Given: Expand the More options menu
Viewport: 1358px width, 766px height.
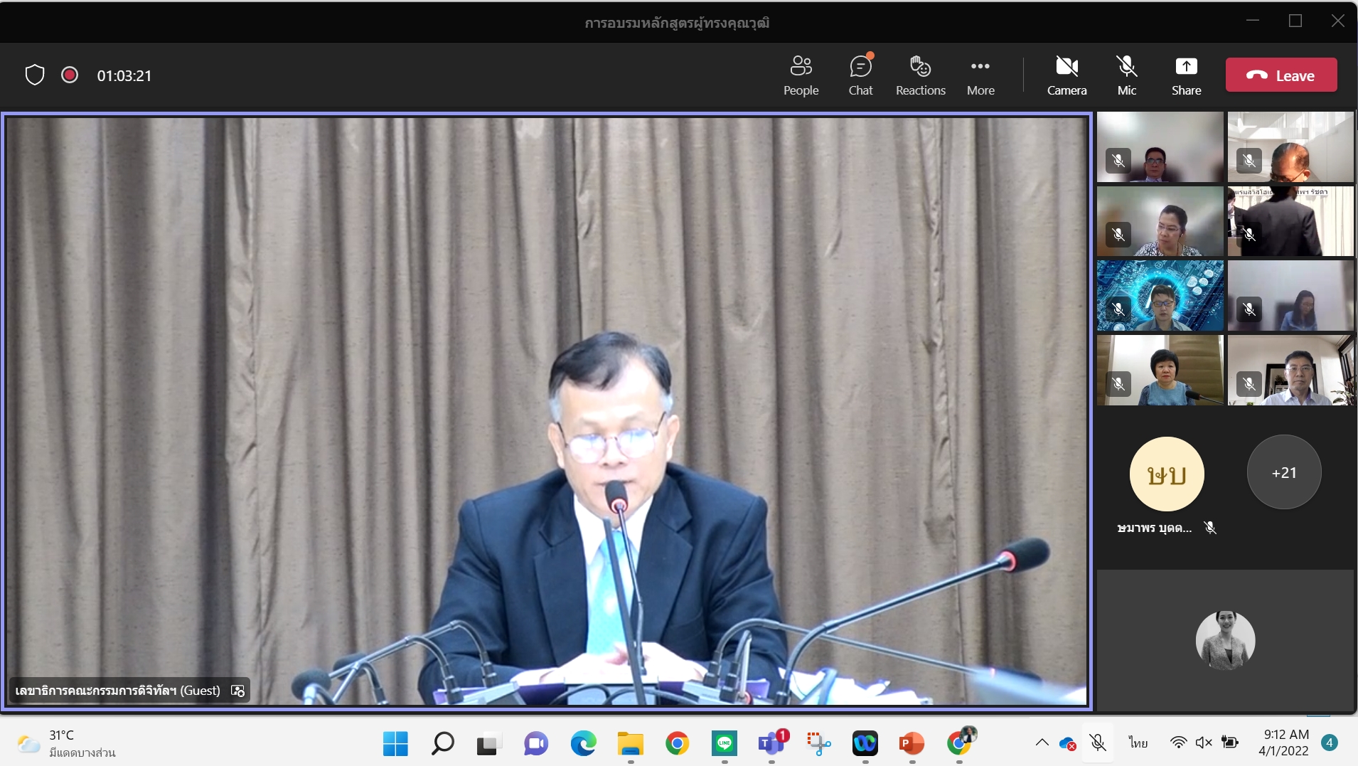Looking at the screenshot, I should point(980,75).
